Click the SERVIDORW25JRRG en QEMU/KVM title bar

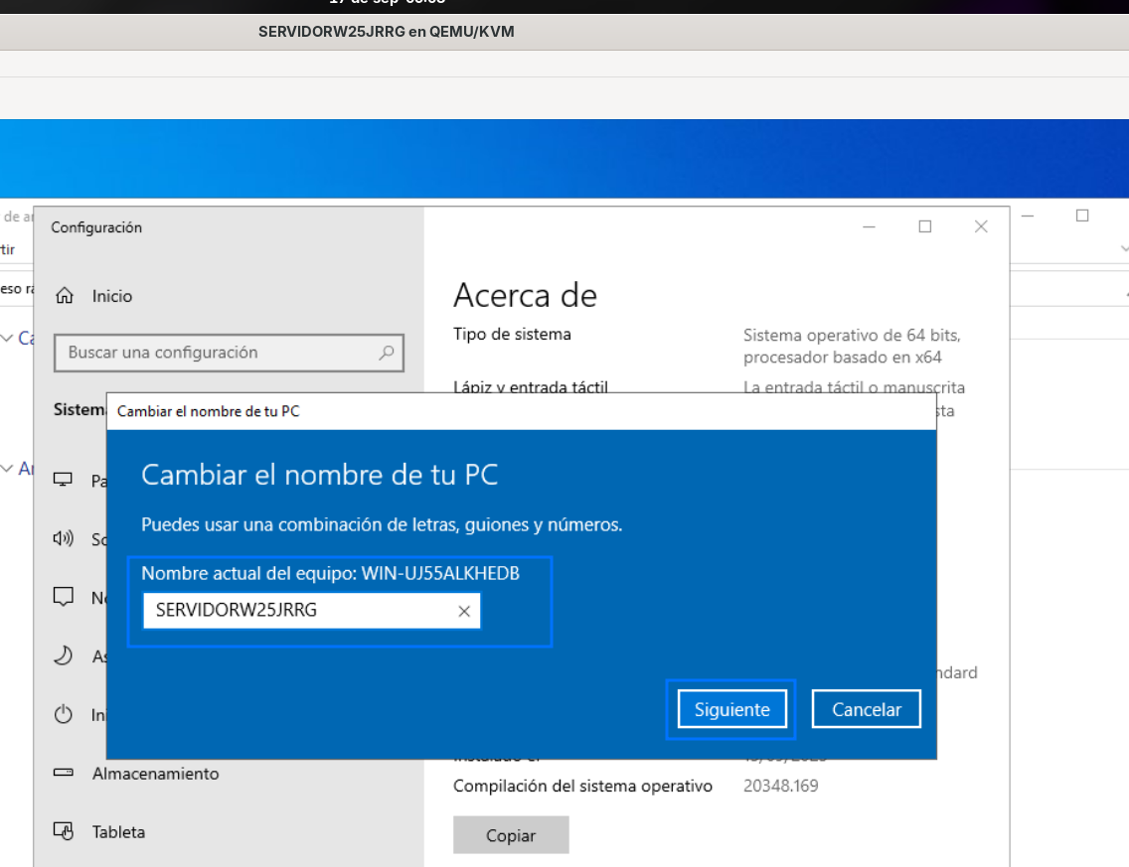386,32
